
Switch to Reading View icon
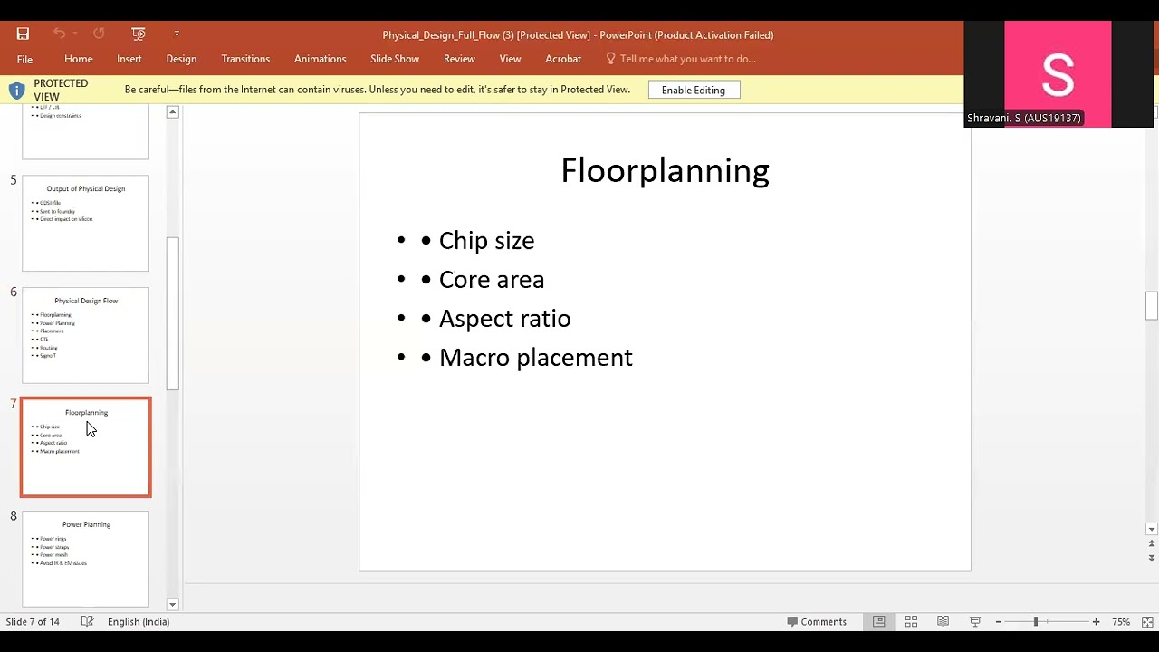[943, 622]
